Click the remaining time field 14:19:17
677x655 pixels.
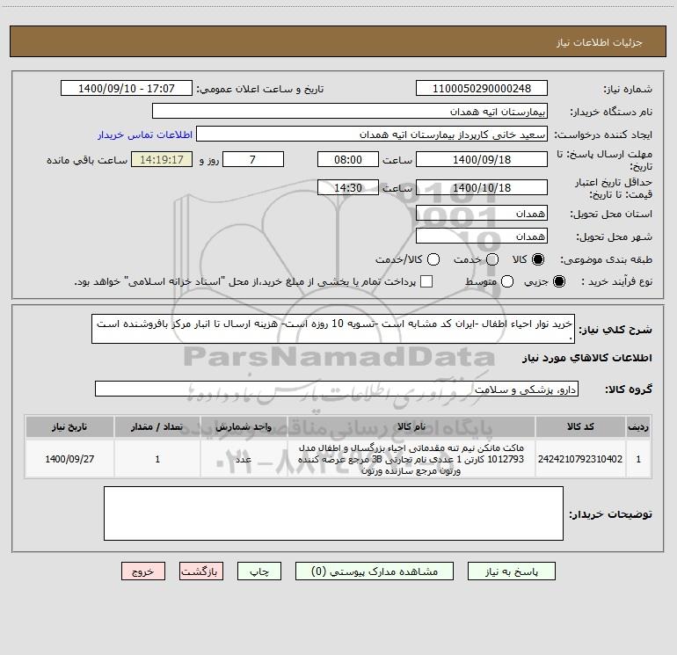coord(162,159)
